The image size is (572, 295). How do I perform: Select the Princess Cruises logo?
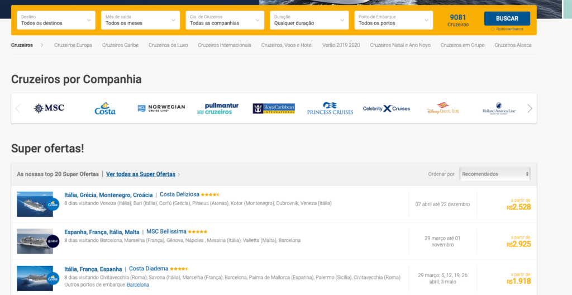coord(330,108)
